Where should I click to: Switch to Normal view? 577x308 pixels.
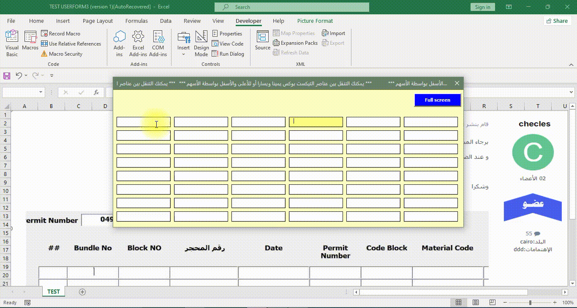458,303
